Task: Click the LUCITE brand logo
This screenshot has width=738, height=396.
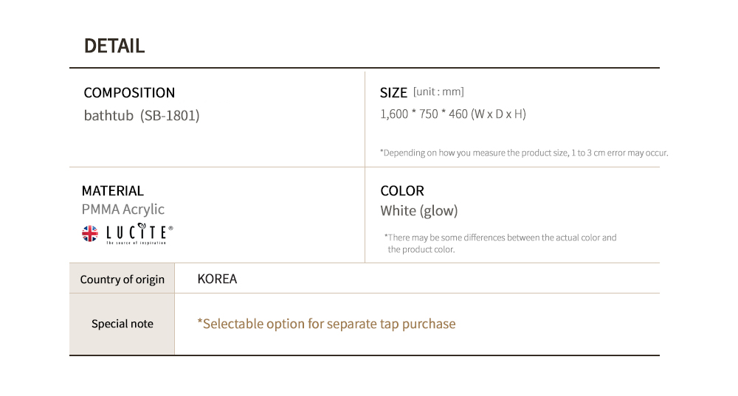Action: [137, 234]
